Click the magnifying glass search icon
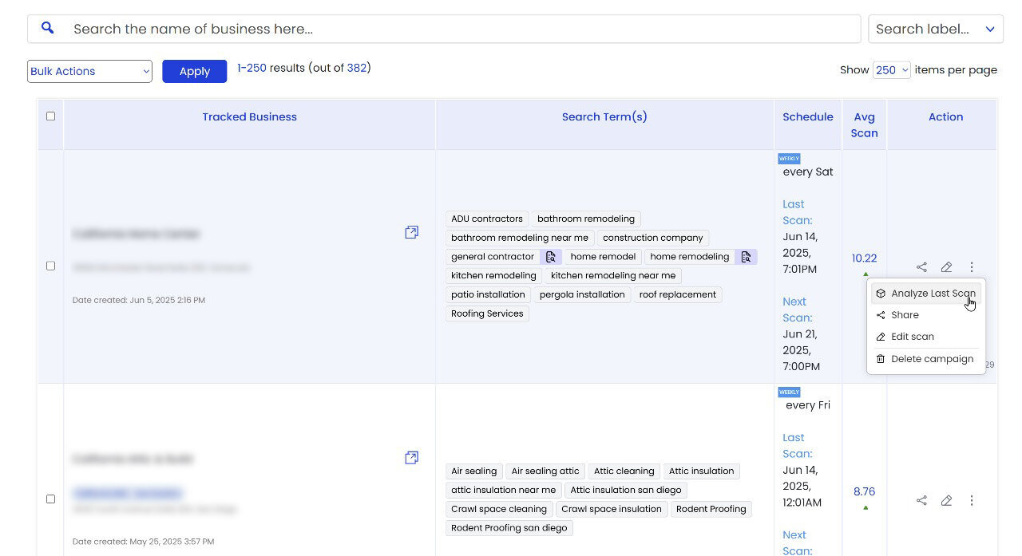Screen dimensions: 1022x556 coord(47,28)
